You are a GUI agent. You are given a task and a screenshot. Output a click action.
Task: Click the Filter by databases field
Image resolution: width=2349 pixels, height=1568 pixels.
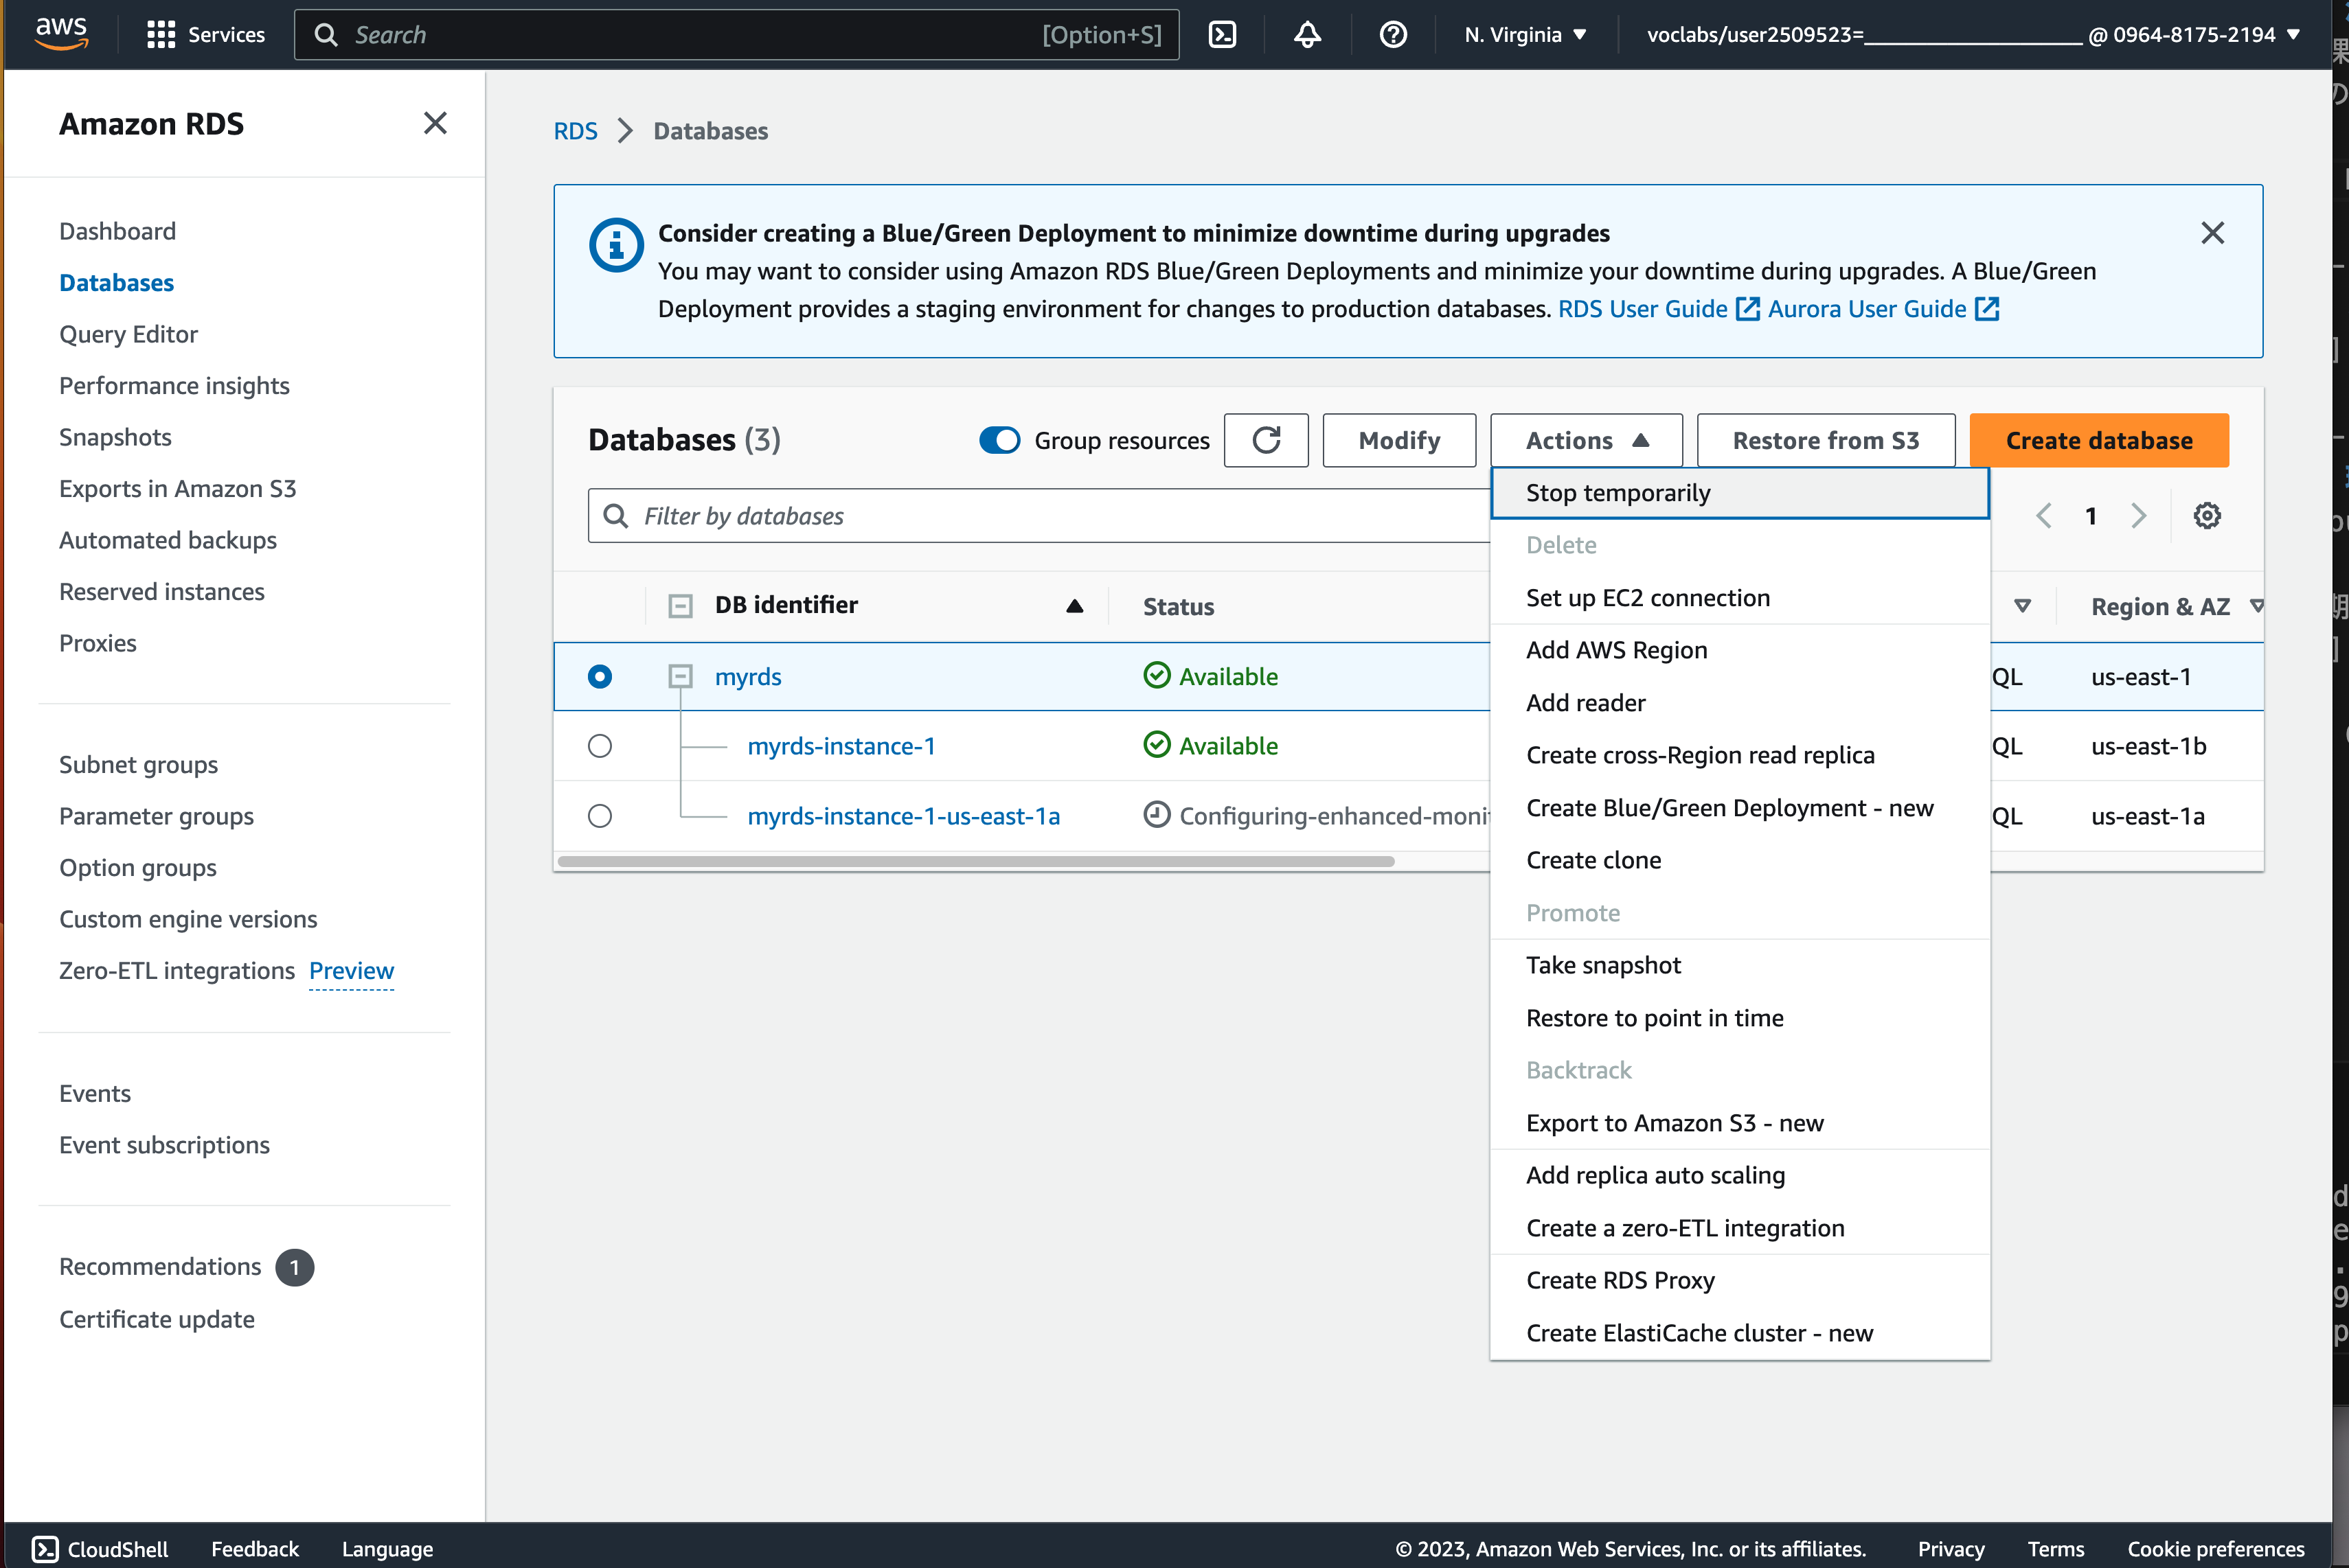(1039, 516)
